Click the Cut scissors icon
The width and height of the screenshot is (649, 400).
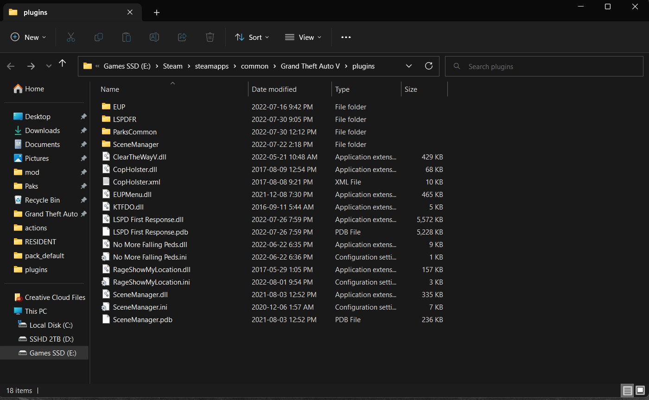click(x=70, y=37)
